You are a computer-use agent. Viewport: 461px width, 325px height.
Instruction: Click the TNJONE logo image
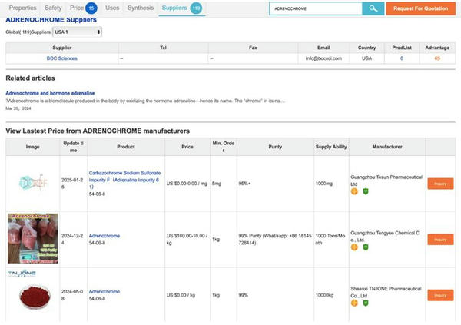22,274
